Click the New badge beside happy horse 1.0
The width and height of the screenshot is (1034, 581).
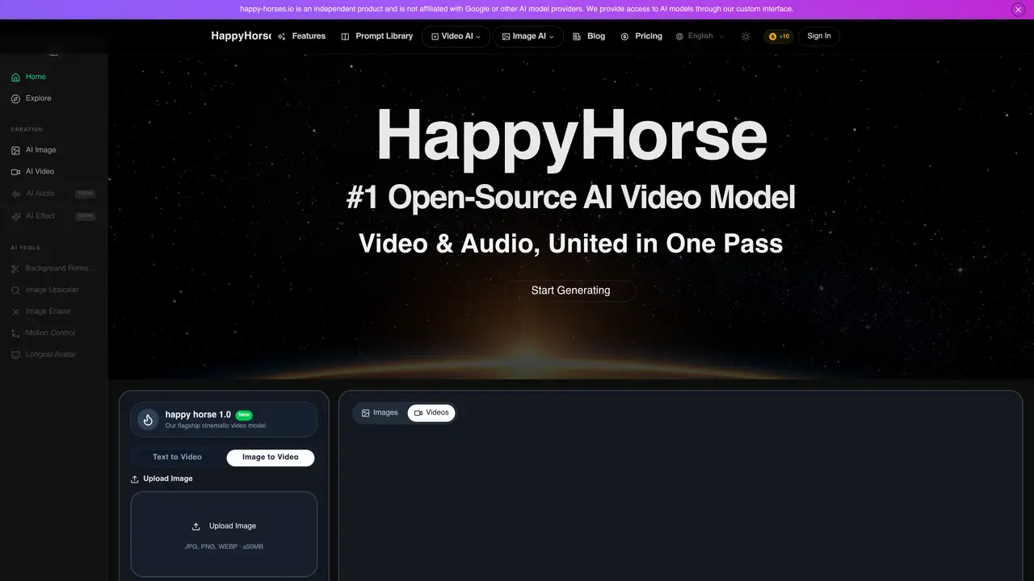[x=244, y=415]
